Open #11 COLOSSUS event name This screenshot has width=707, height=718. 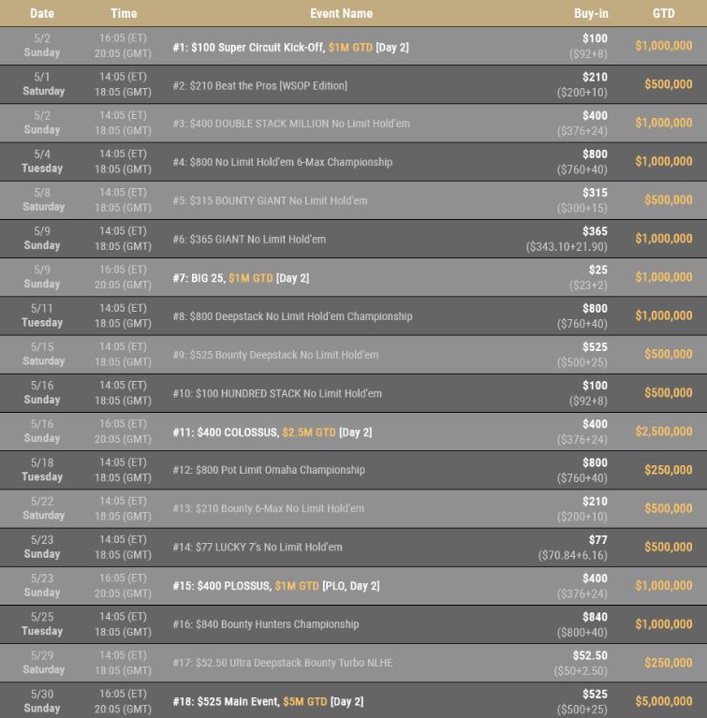click(x=272, y=432)
